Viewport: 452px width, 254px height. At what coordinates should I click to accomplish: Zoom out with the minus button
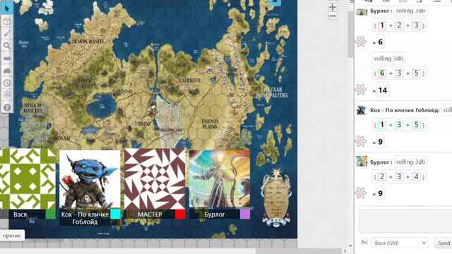click(x=333, y=16)
